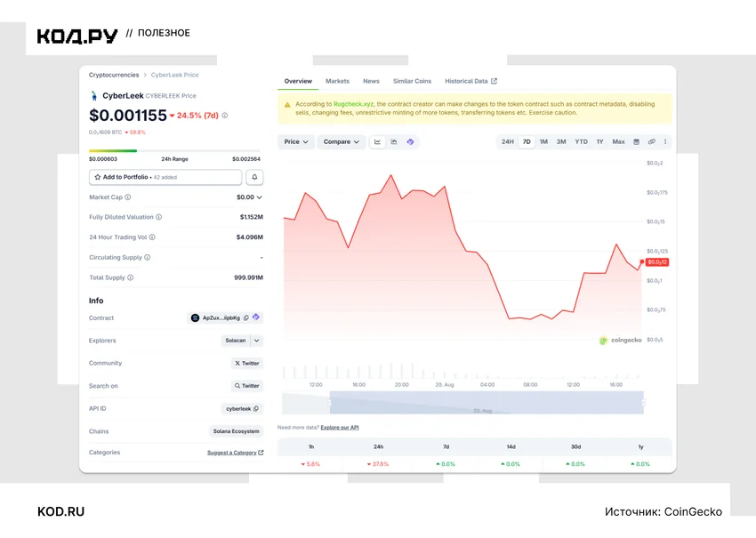Open the calendar date range icon
Screen dimensions: 756x538
click(637, 141)
